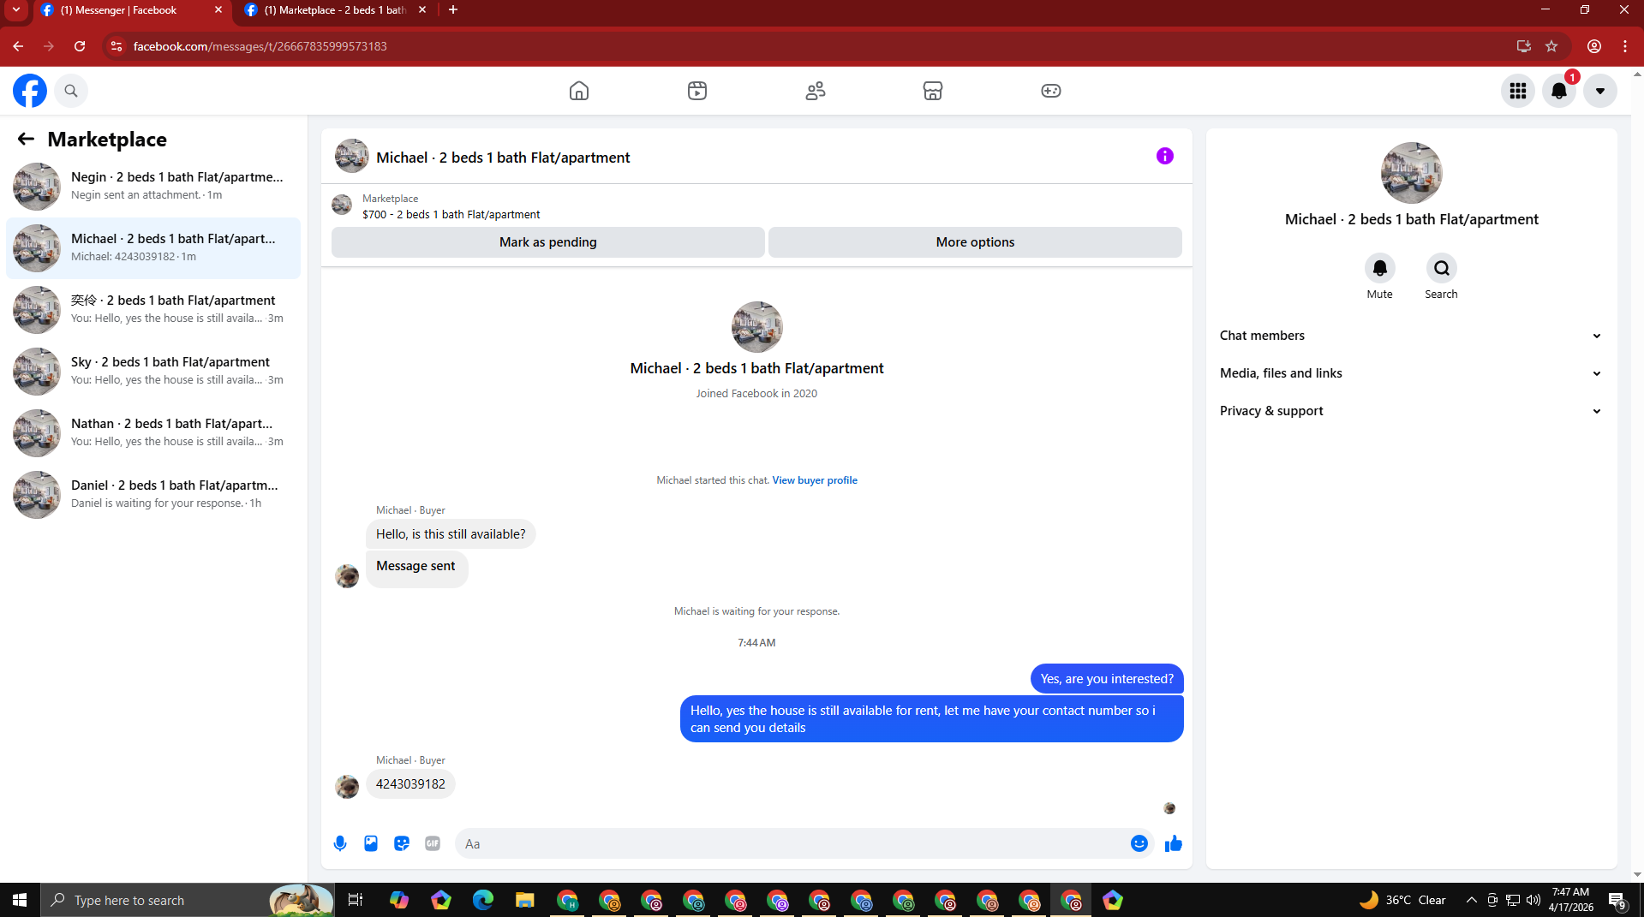Attach a photo with the image icon
Image resolution: width=1644 pixels, height=917 pixels.
(371, 843)
